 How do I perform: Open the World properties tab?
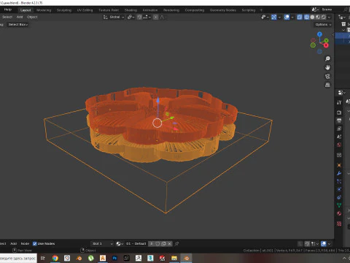tap(339, 145)
